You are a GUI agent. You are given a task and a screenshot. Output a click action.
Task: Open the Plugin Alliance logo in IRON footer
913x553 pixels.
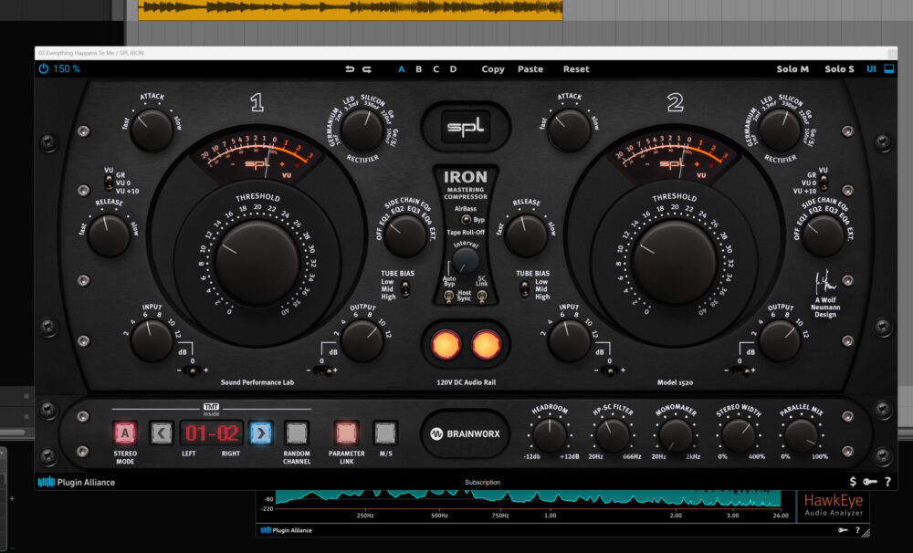click(x=77, y=482)
